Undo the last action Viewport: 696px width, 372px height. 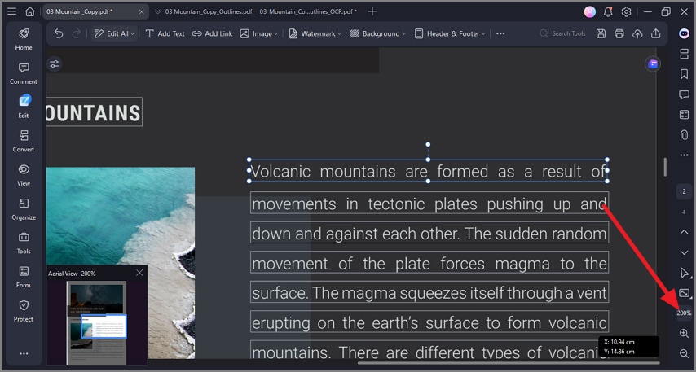59,33
